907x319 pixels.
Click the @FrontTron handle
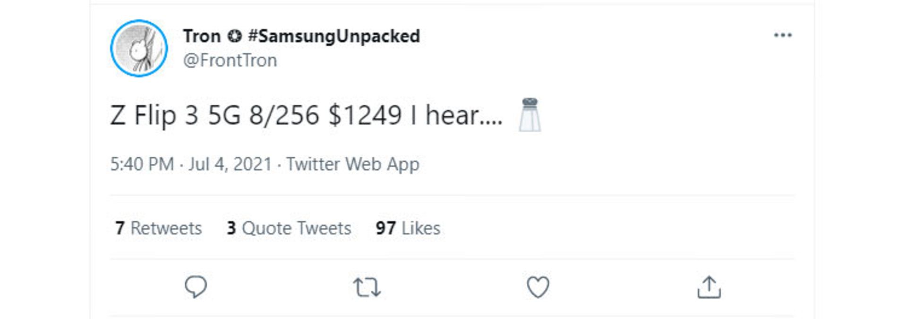(230, 60)
